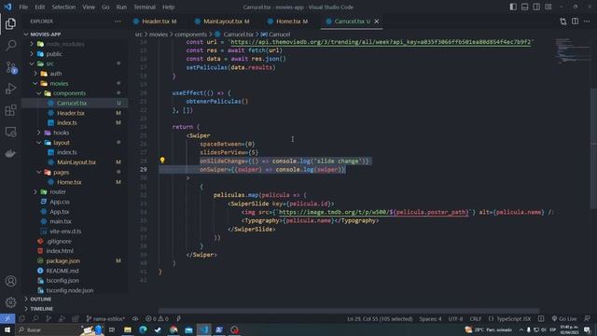The width and height of the screenshot is (597, 336).
Task: Open Chrome from the Windows taskbar
Action: point(174,329)
